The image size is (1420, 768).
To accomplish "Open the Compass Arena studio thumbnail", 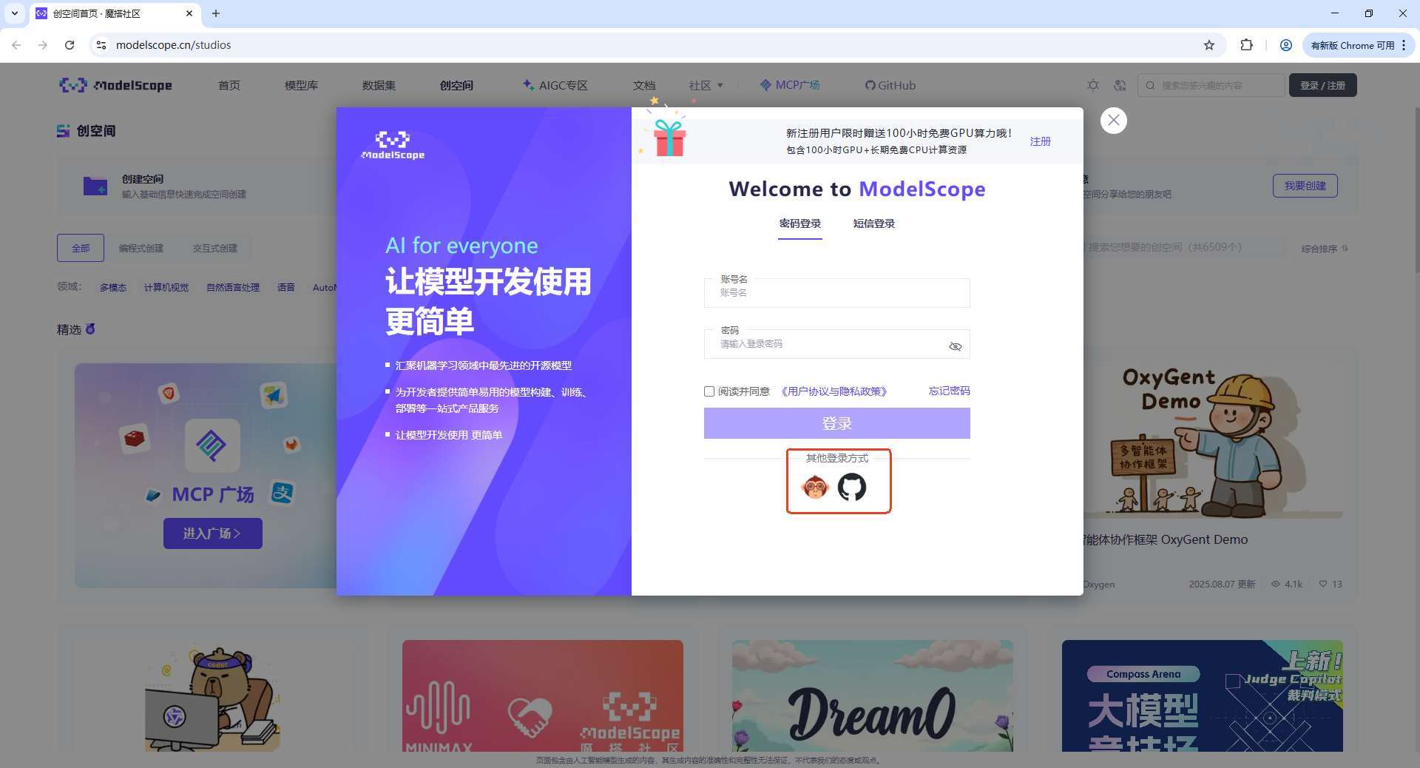I will [1203, 695].
